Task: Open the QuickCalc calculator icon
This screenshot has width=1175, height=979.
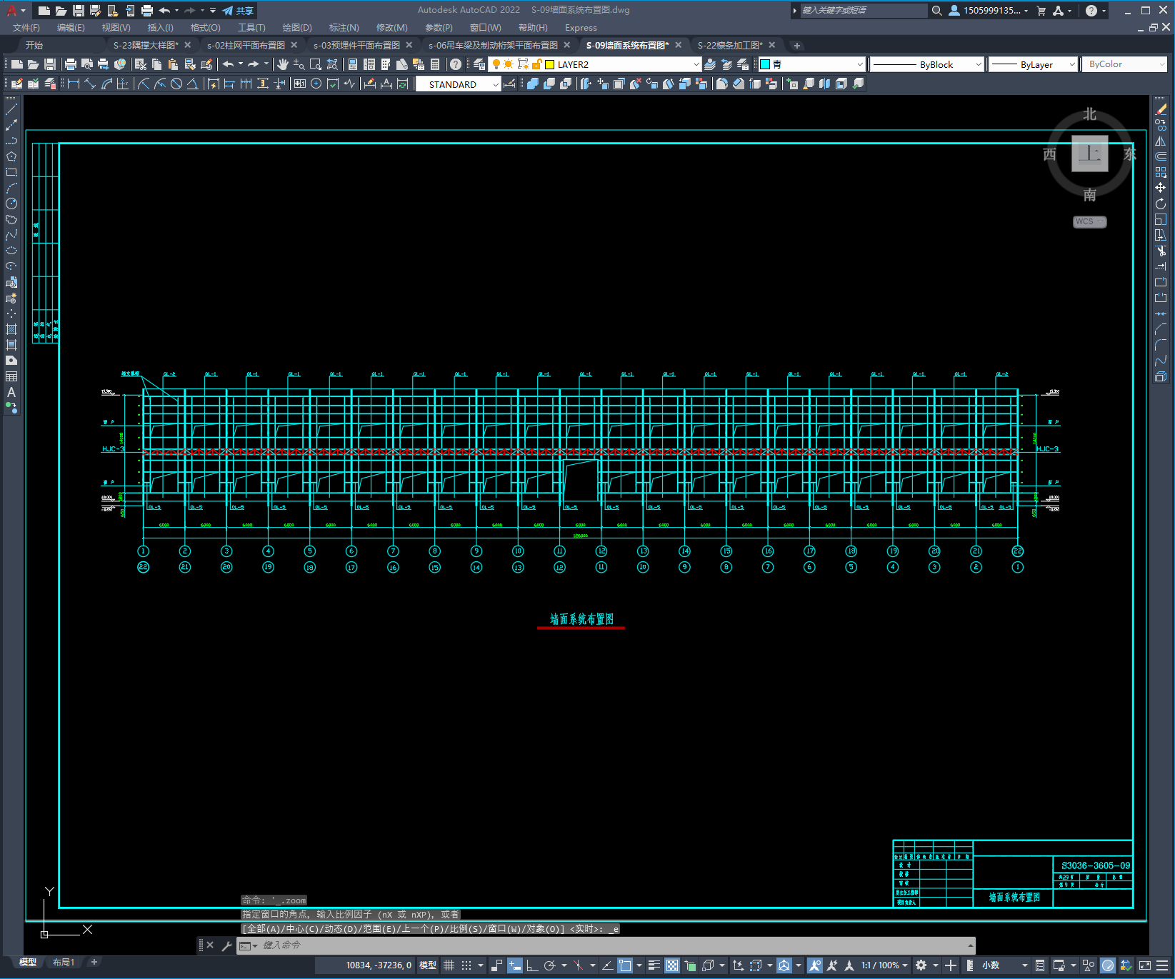Action: 435,64
